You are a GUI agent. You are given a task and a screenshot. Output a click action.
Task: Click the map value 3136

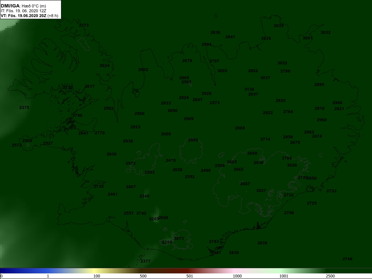pos(249,89)
